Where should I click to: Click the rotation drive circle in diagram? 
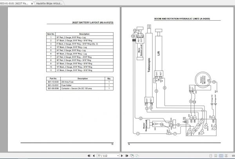click(203, 80)
